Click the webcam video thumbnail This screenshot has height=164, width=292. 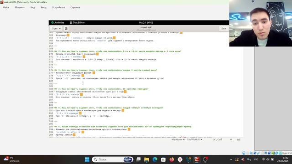(261, 23)
